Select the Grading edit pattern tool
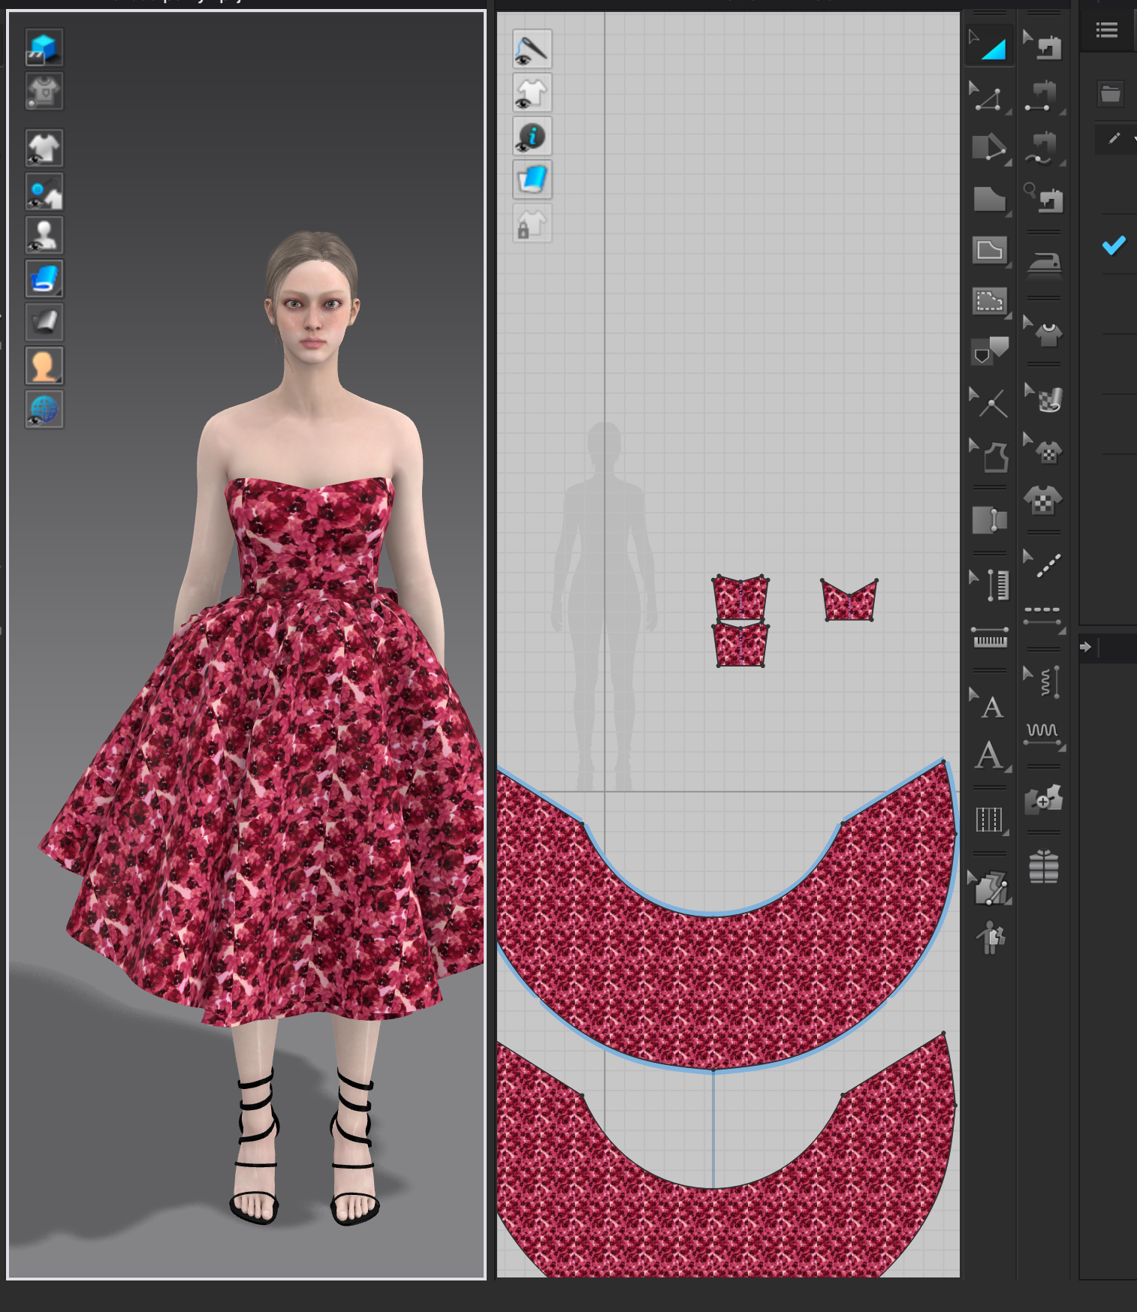 (989, 886)
